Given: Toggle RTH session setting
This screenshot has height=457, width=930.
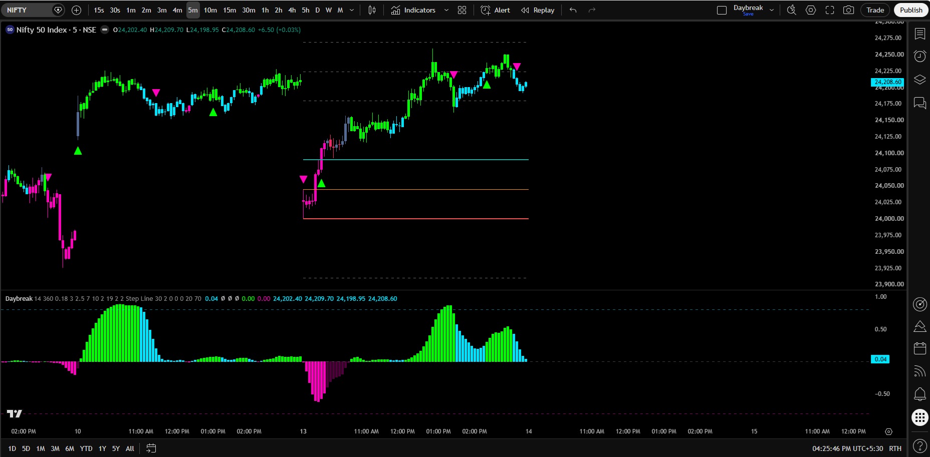Looking at the screenshot, I should click(895, 448).
